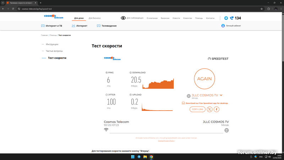Open Частые вопросы in the sidebar
284x160 pixels.
click(x=54, y=51)
